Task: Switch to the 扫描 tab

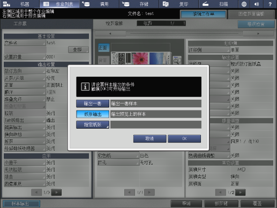Action: click(219, 4)
